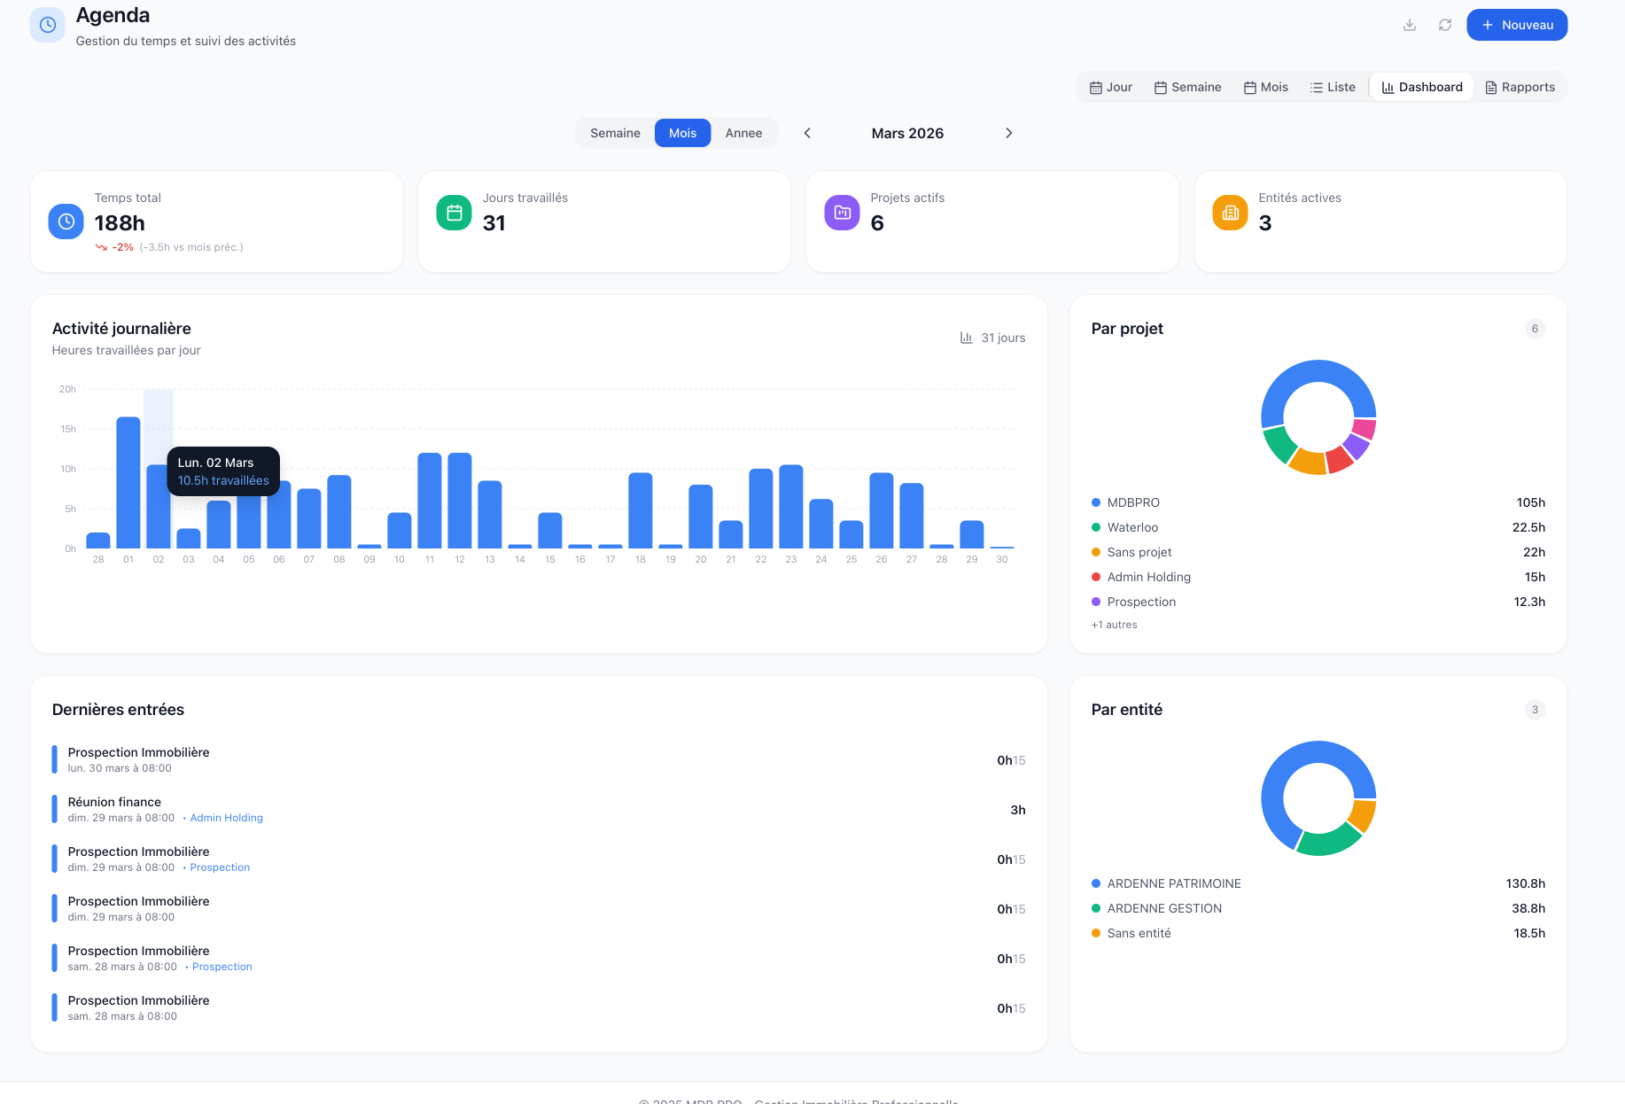Switch to the Mois view tab with calendar icon
The height and width of the screenshot is (1104, 1625).
[1266, 87]
